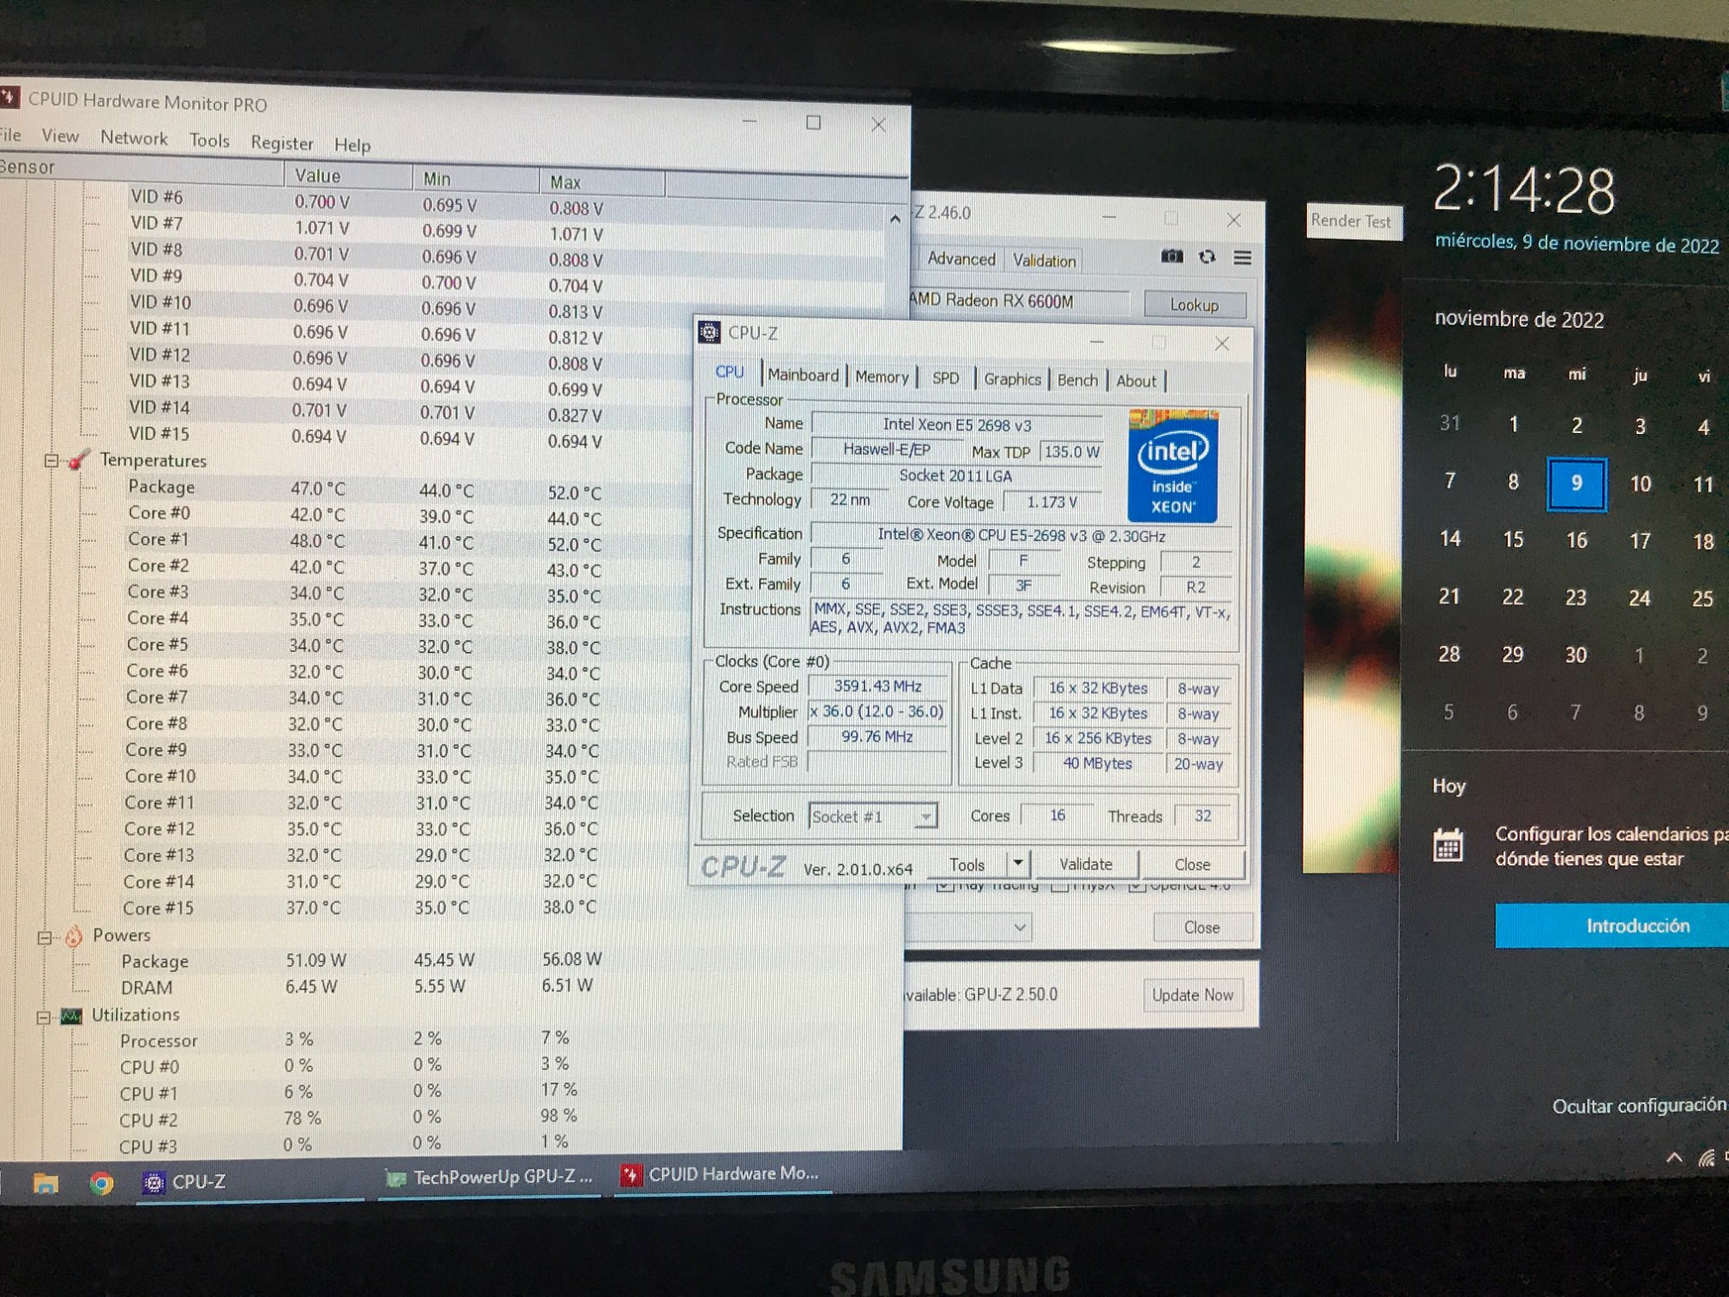
Task: Select the CPU tab in CPU-Z
Action: tap(730, 372)
